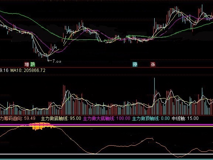Click the red 增 event marker

click(x=27, y=64)
